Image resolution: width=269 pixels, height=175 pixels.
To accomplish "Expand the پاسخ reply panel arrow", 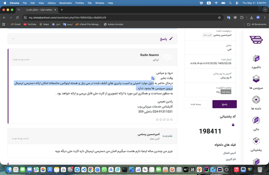I will point(13,39).
